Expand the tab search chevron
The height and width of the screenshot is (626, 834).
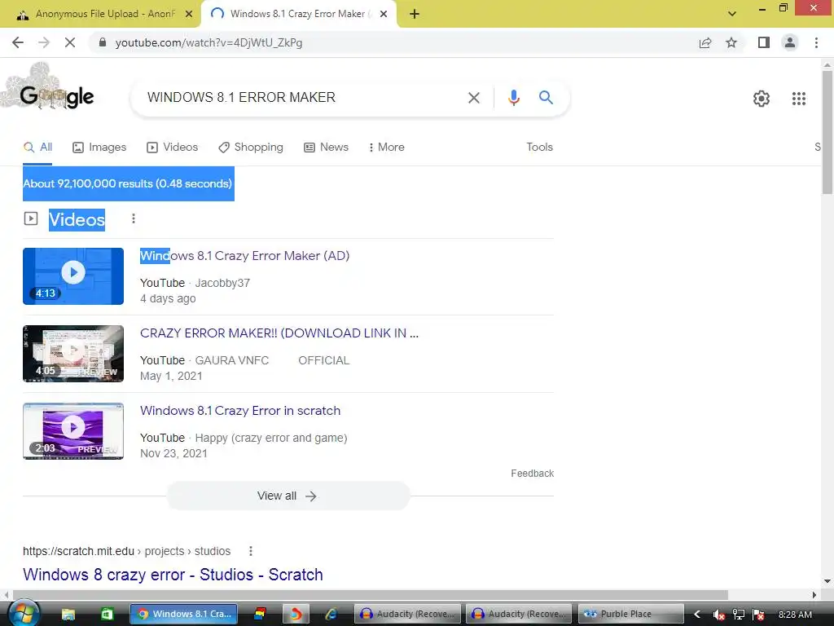point(732,14)
